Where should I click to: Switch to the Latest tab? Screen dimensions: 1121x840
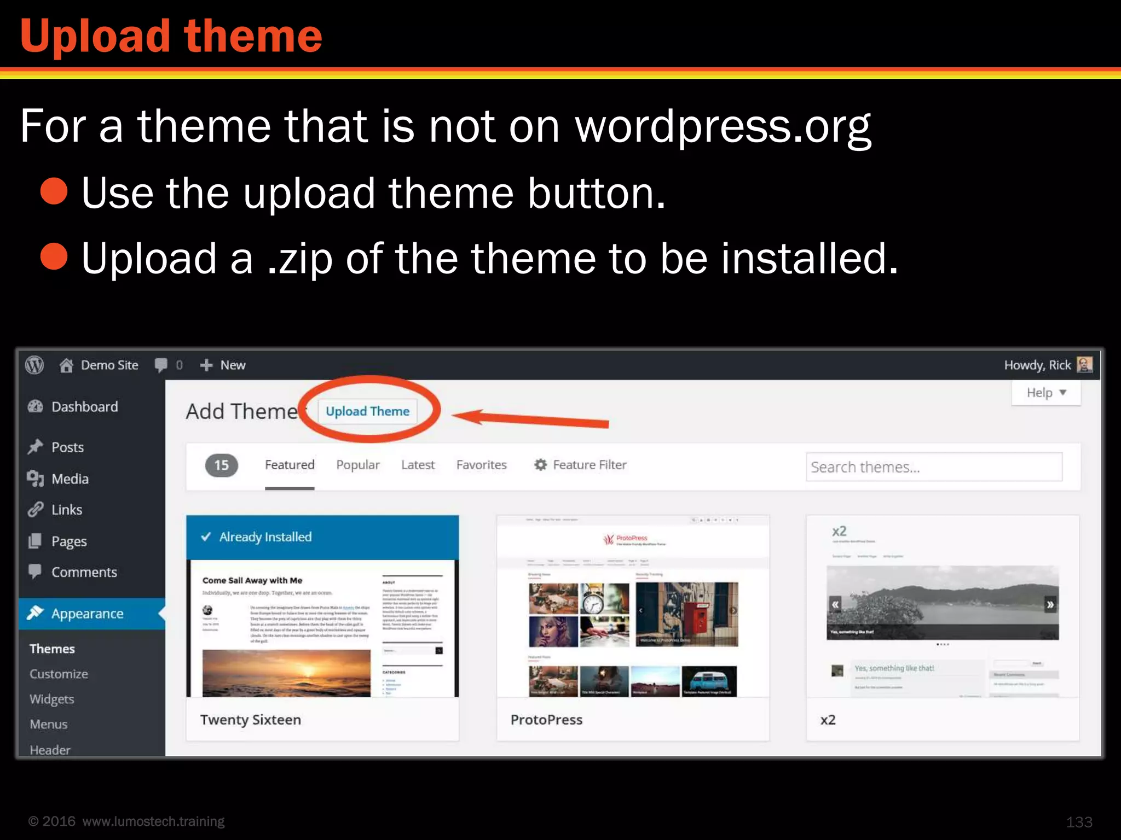tap(418, 465)
